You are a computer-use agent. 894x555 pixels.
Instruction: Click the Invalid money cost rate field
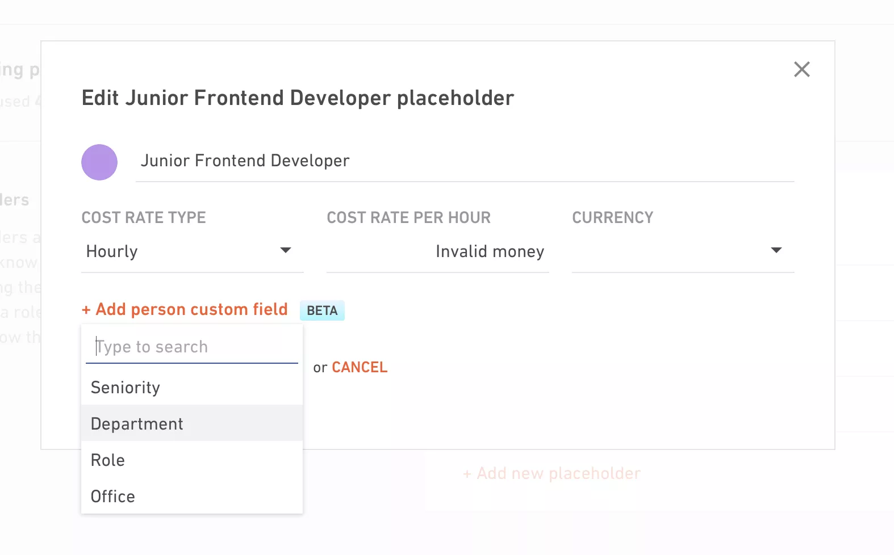(437, 251)
